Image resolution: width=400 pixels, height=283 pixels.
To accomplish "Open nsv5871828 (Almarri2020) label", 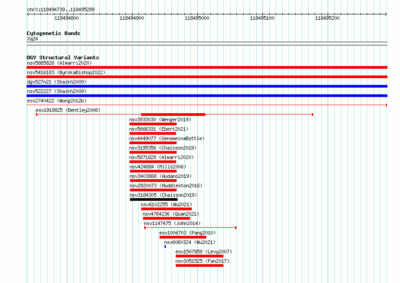I will [161, 157].
